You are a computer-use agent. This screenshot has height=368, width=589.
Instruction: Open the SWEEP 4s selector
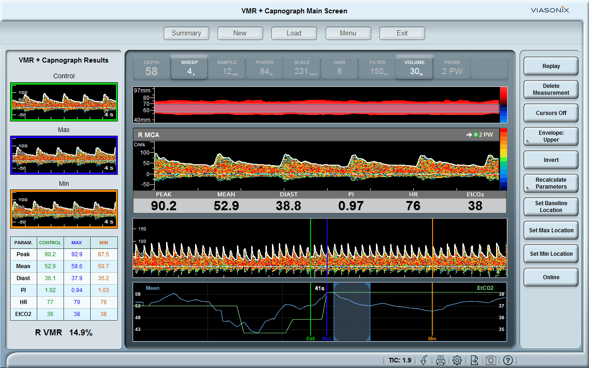[x=189, y=68]
